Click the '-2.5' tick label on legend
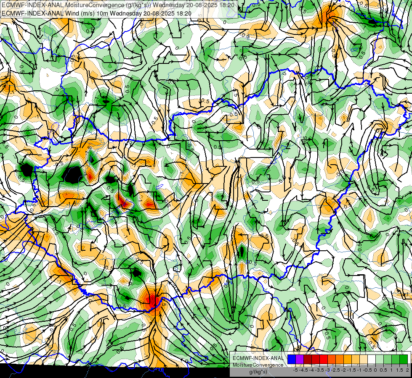 pos(335,370)
